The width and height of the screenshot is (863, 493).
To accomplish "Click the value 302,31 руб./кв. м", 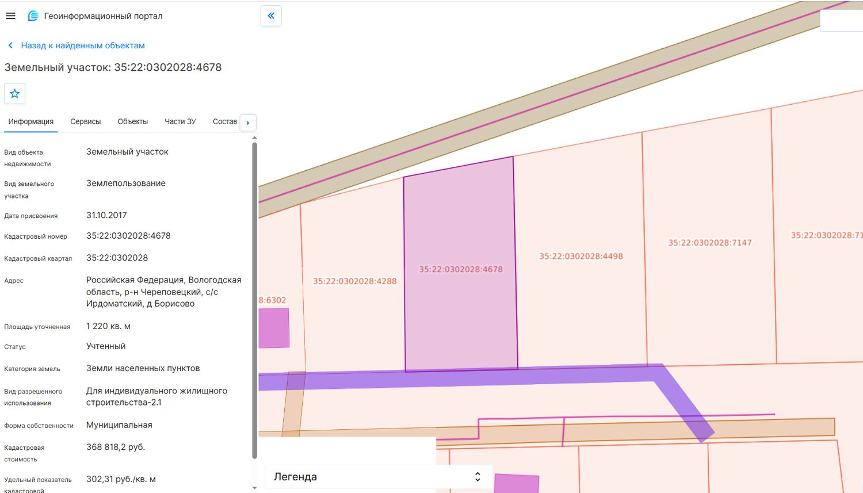I will (121, 479).
